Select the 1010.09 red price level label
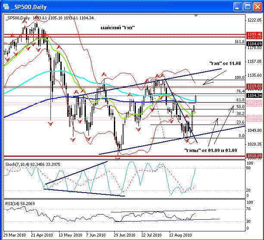 click(x=254, y=156)
